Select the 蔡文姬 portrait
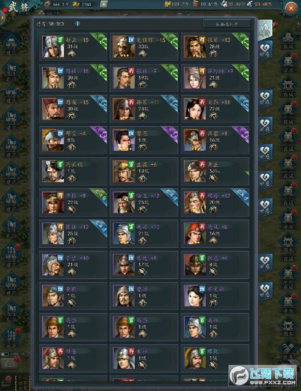 coord(195,296)
